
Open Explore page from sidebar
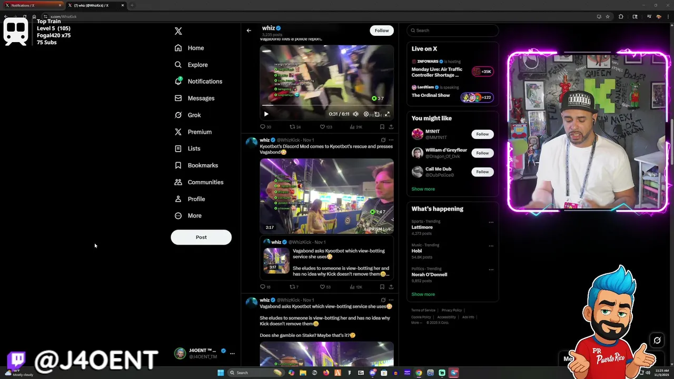(x=191, y=65)
